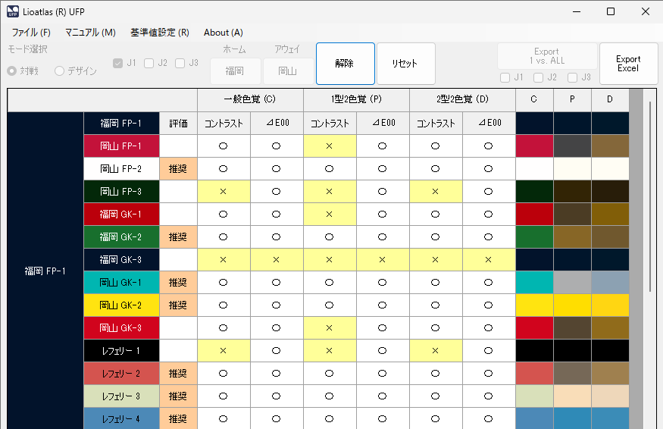Image resolution: width=663 pixels, height=429 pixels.
Task: Open the マニュアル (M) menu
Action: click(x=90, y=33)
